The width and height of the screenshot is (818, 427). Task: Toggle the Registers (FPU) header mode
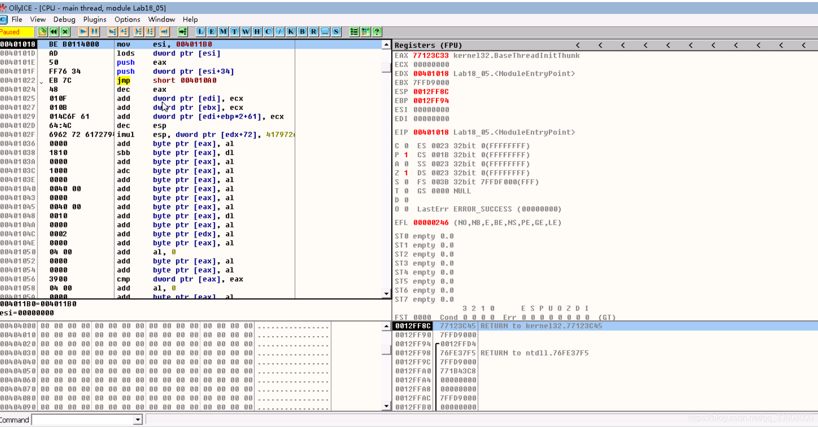pyautogui.click(x=428, y=45)
